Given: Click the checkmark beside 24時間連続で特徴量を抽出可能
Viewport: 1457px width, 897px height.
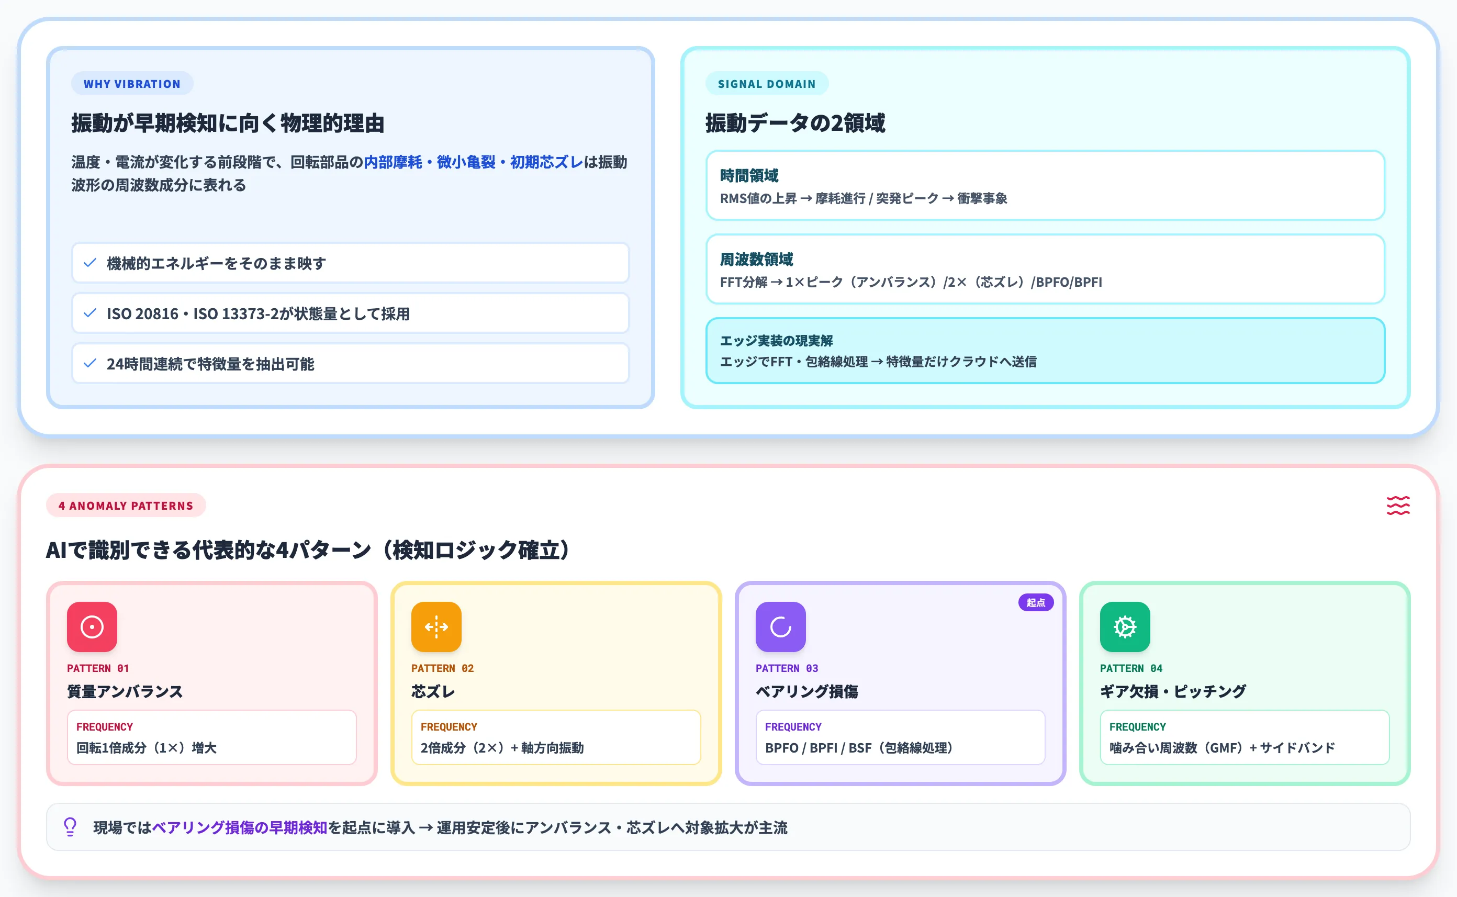Looking at the screenshot, I should pyautogui.click(x=90, y=364).
